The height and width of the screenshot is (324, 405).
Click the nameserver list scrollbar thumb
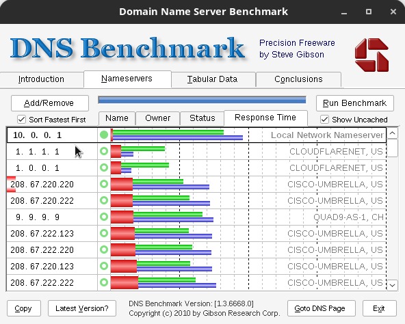pyautogui.click(x=393, y=148)
